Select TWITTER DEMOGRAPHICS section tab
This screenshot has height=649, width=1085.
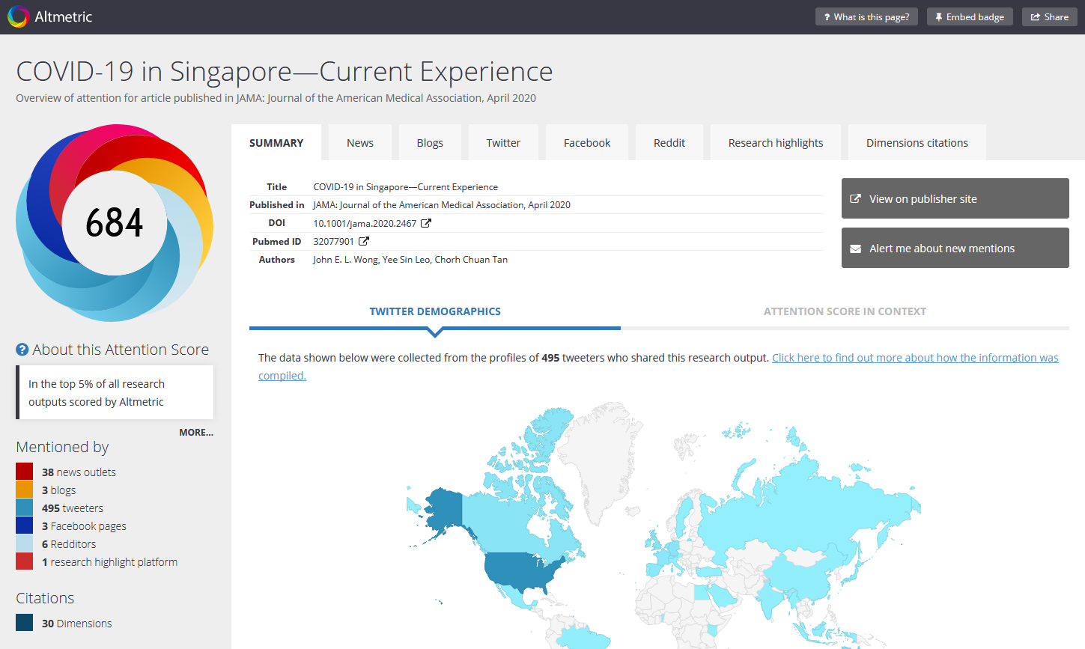pyautogui.click(x=435, y=311)
